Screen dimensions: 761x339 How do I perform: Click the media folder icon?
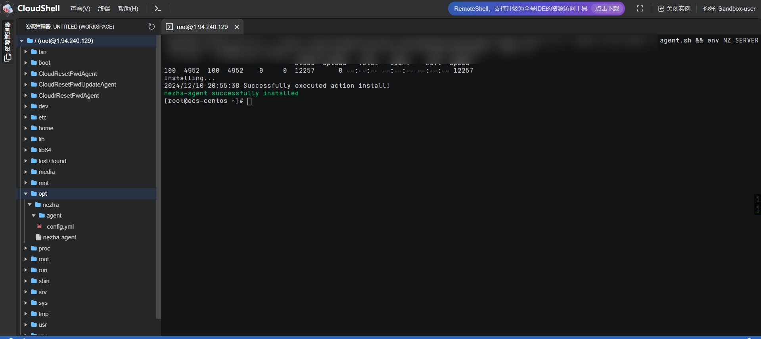(34, 172)
